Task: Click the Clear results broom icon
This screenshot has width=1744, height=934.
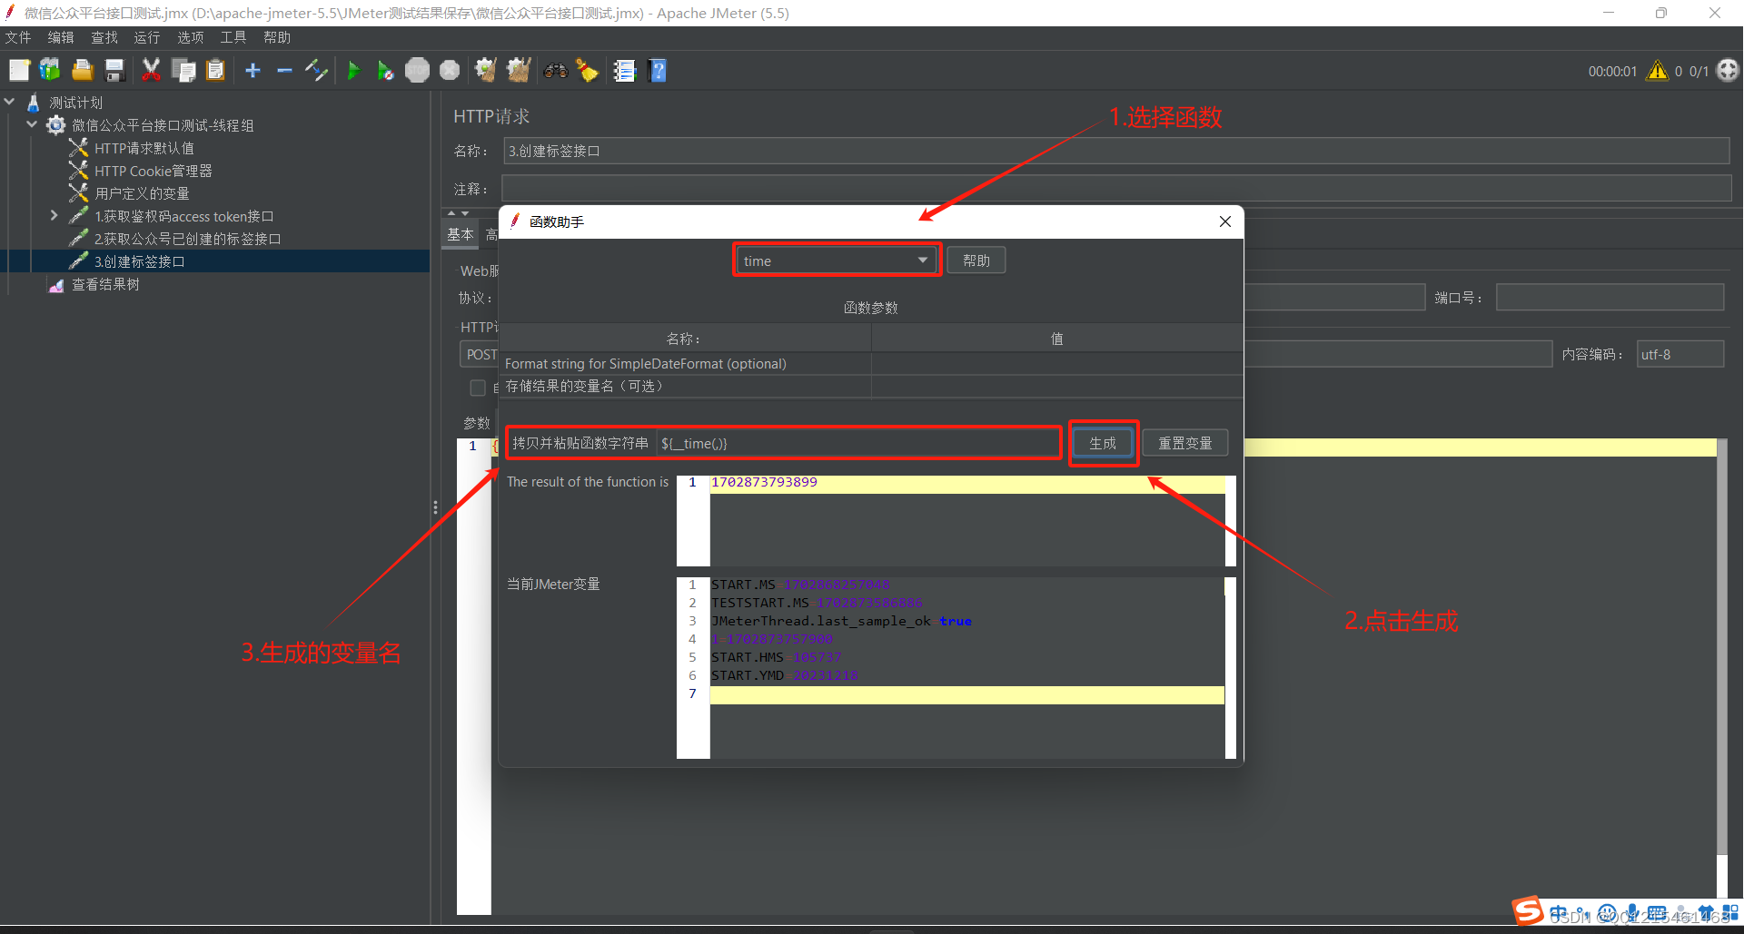Action: coord(486,70)
